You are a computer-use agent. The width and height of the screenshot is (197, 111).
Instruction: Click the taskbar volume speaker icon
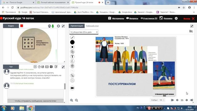pos(182,108)
